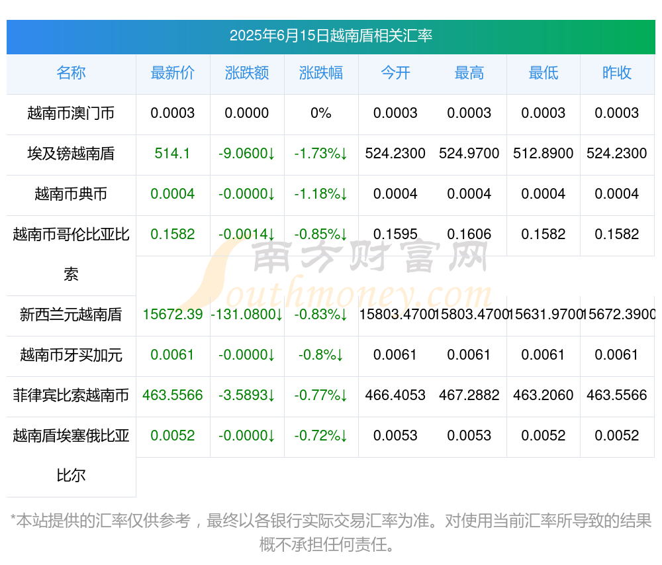This screenshot has height=565, width=662.
Task: Click the latest price 463.5566
Action: coord(173,395)
